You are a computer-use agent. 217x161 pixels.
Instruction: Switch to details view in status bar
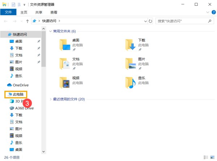click(x=206, y=157)
